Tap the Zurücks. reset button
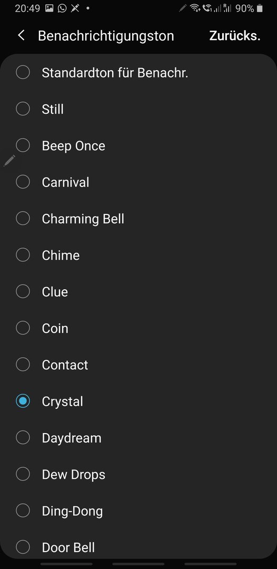This screenshot has width=277, height=569. coord(234,36)
